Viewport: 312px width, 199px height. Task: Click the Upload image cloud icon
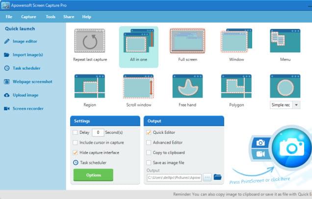pyautogui.click(x=7, y=95)
